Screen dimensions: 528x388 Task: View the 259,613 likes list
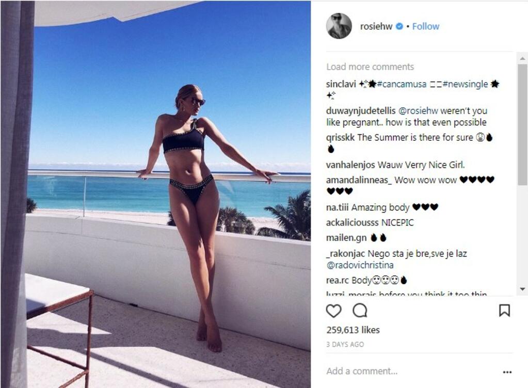[x=353, y=330]
